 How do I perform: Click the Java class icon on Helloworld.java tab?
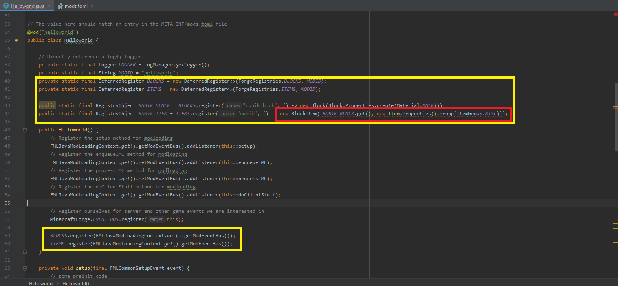coord(6,6)
